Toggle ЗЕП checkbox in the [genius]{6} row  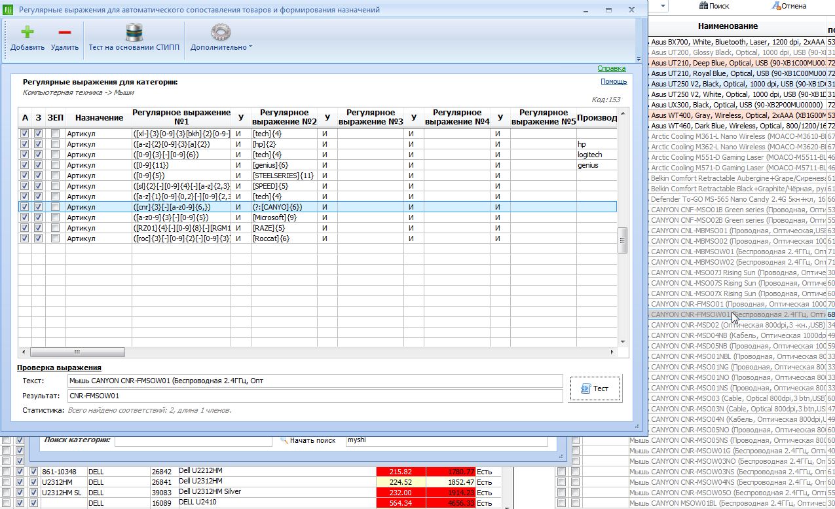tap(56, 165)
